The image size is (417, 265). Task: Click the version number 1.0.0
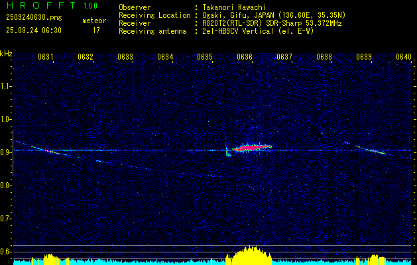tap(90, 5)
